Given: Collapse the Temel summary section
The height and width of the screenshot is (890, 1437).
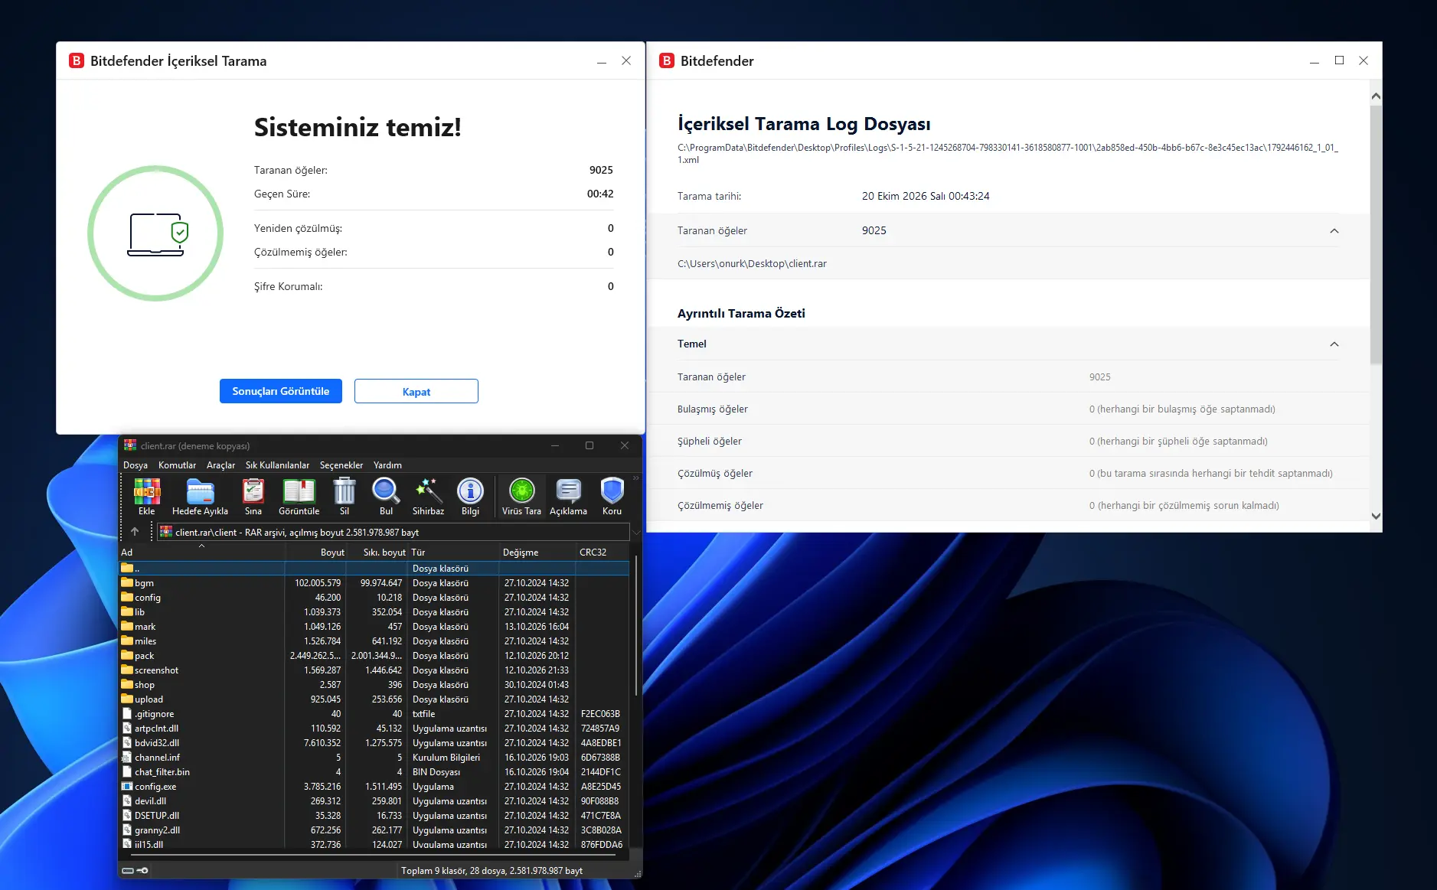Looking at the screenshot, I should click(1334, 344).
